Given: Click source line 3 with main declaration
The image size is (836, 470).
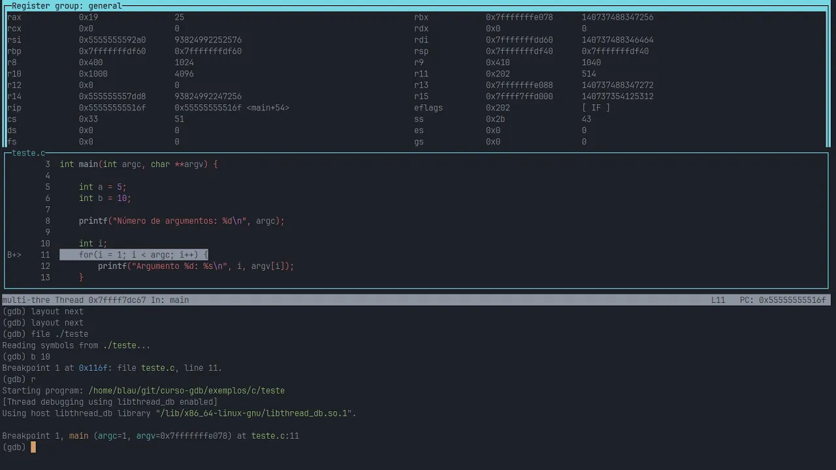Looking at the screenshot, I should click(139, 164).
